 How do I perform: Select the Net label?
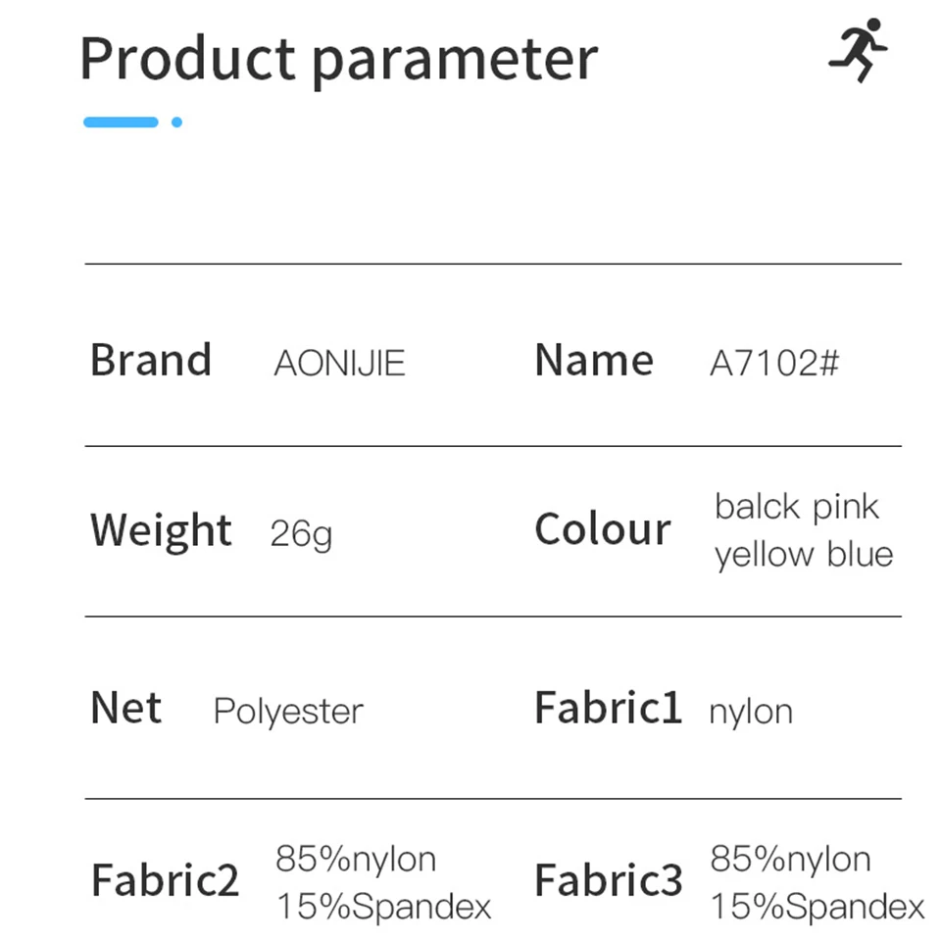[x=125, y=708]
